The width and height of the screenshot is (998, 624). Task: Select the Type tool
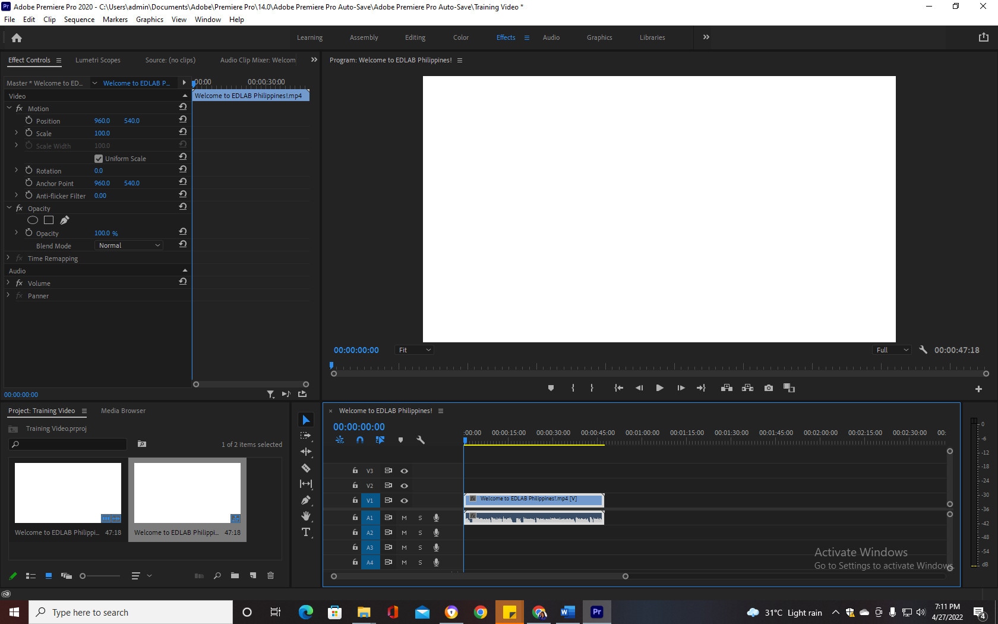pos(306,532)
